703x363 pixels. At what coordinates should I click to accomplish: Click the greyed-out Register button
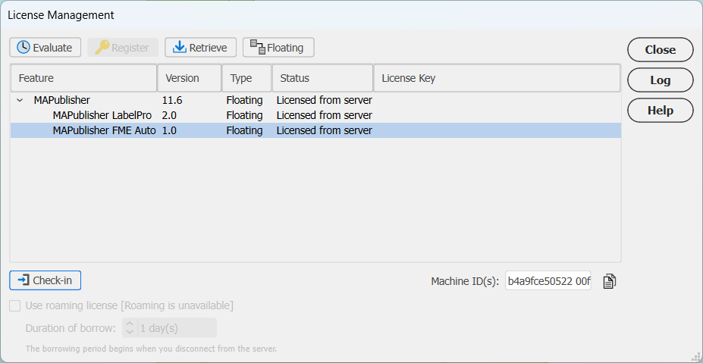[x=123, y=48]
